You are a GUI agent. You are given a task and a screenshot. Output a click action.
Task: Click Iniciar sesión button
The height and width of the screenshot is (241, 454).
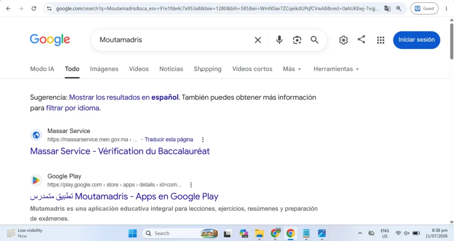pos(416,40)
